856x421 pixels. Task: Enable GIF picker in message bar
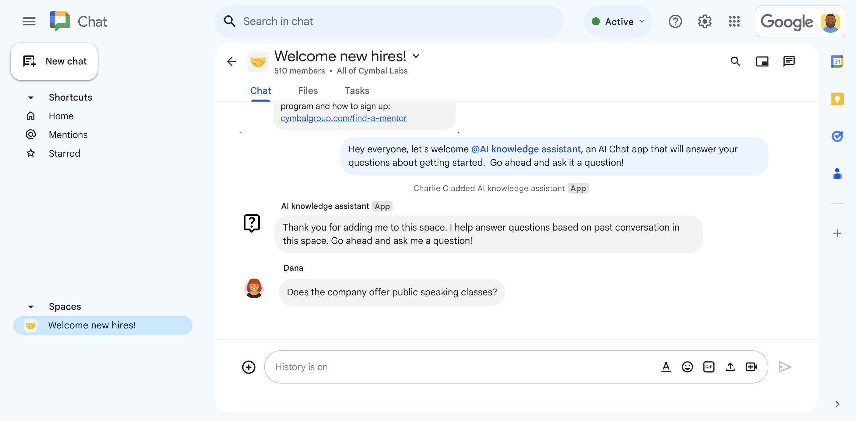(x=709, y=367)
